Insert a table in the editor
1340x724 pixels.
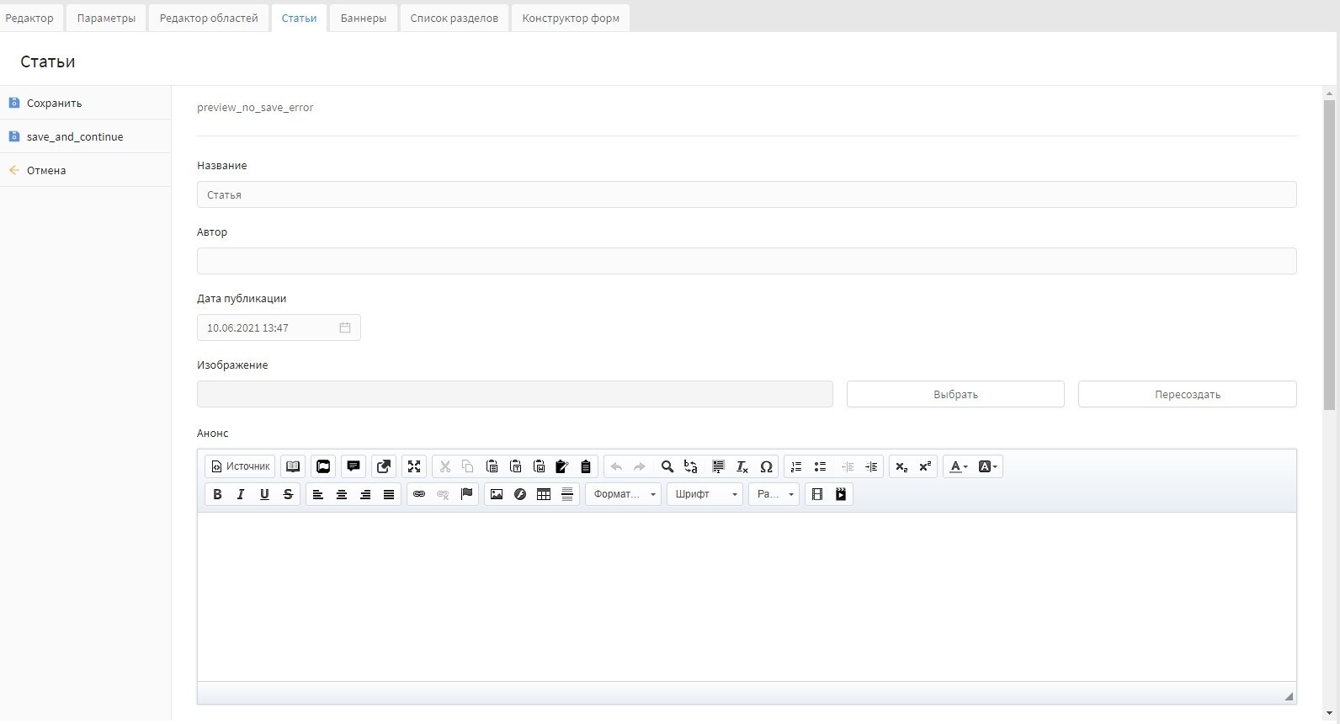pyautogui.click(x=544, y=494)
